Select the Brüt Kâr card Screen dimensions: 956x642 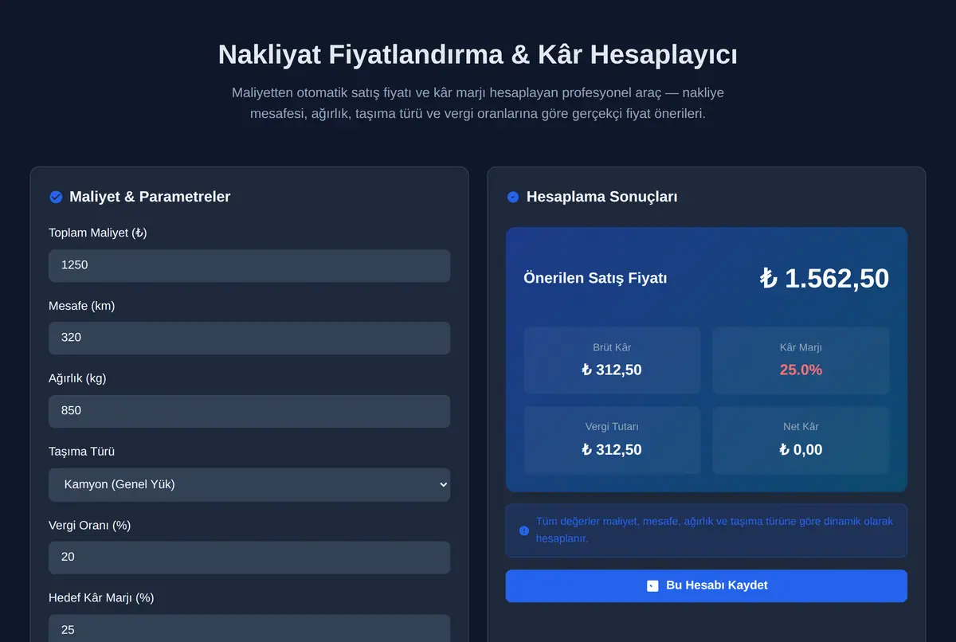coord(612,360)
